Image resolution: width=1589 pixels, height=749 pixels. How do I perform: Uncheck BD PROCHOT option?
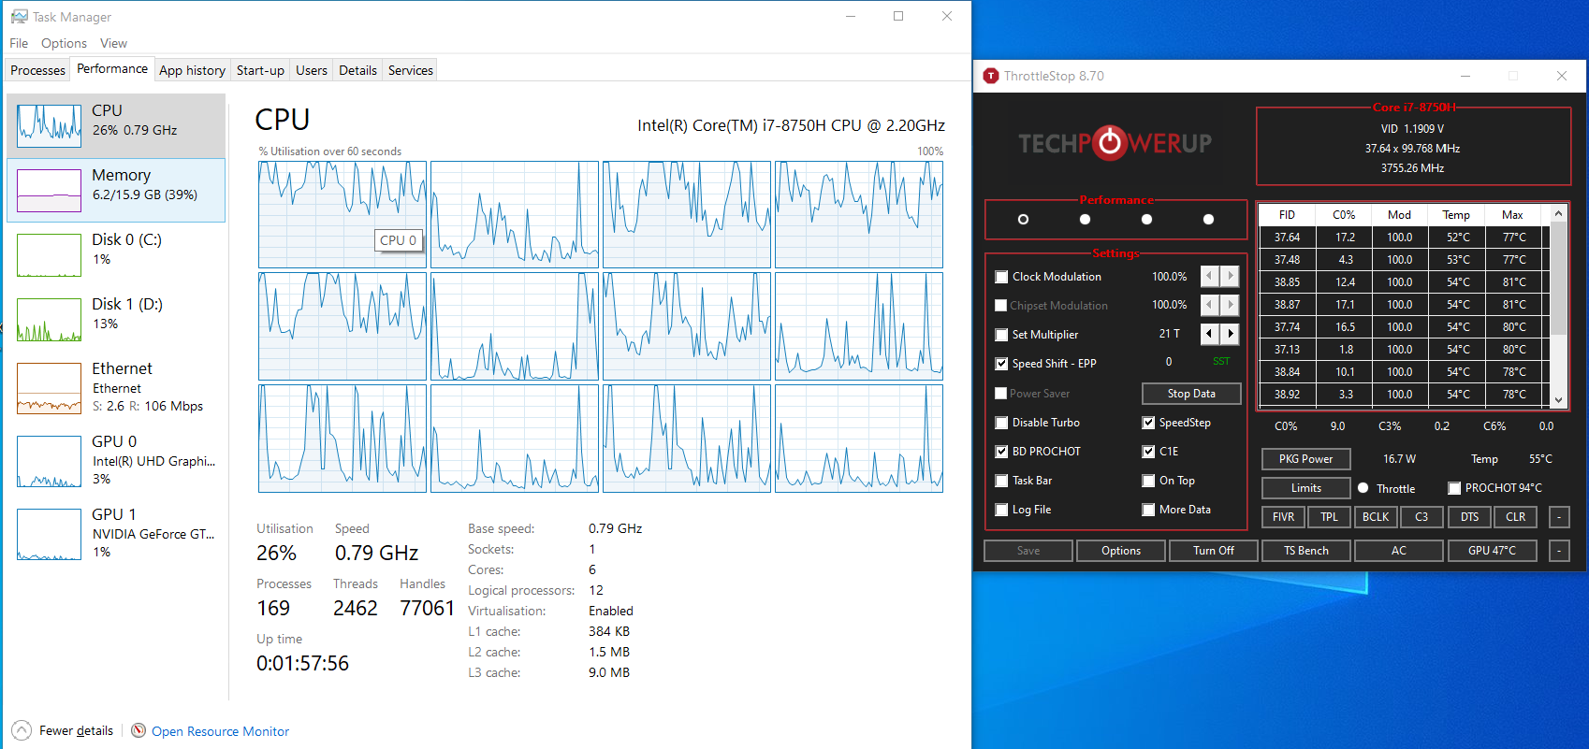click(x=1001, y=452)
